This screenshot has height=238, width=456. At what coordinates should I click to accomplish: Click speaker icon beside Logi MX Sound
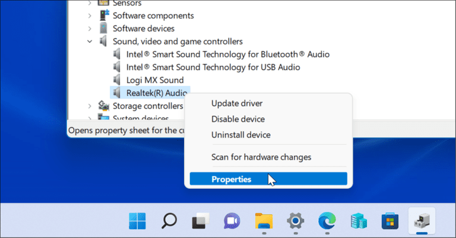point(117,80)
